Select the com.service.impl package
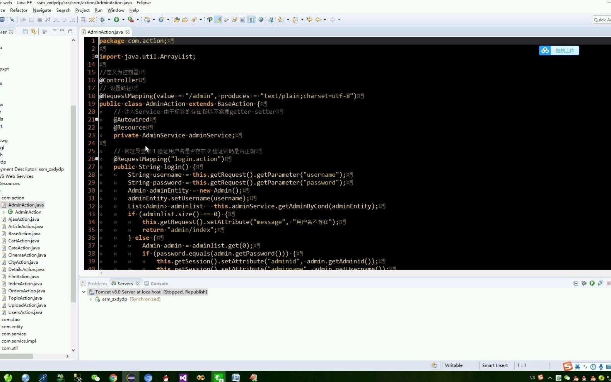This screenshot has height=382, width=611. pos(19,341)
